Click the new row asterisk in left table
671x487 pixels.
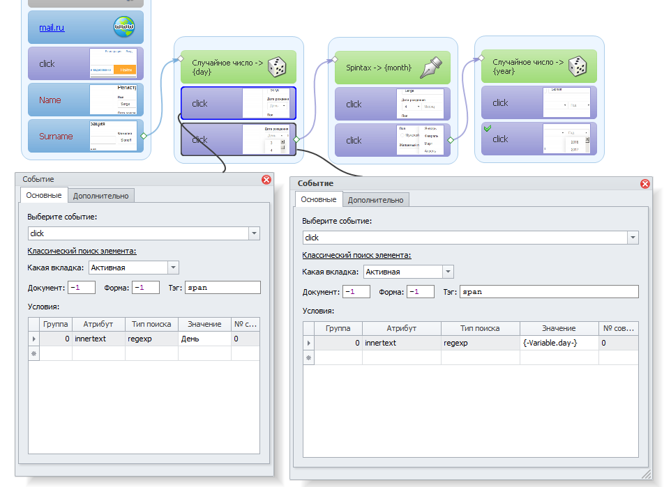[33, 354]
